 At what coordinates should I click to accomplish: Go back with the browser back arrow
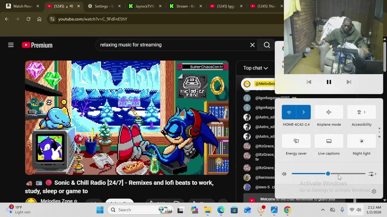point(7,19)
